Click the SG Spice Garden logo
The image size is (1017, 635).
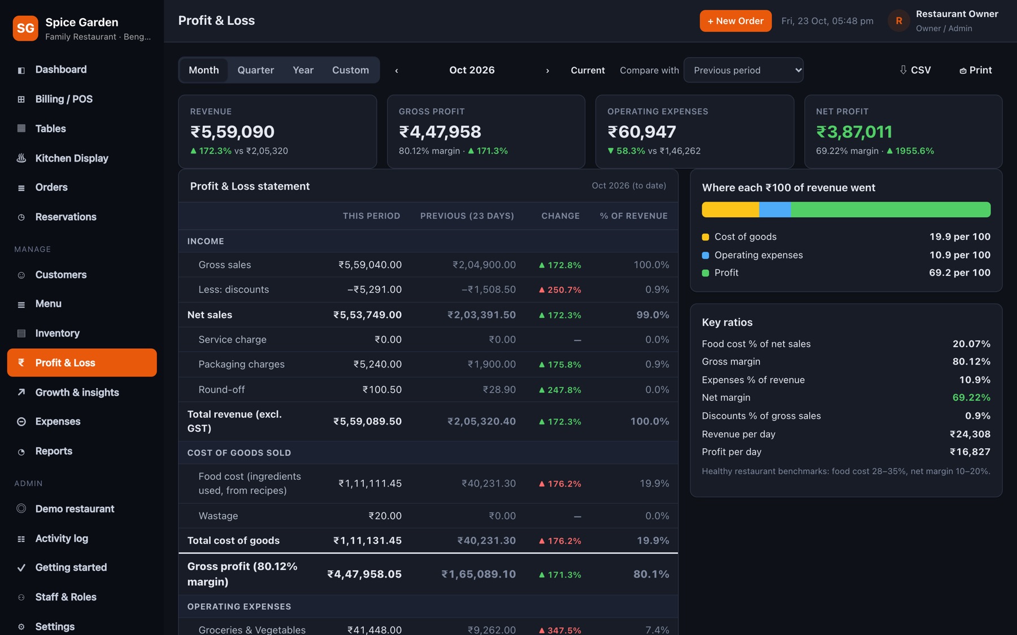point(25,28)
